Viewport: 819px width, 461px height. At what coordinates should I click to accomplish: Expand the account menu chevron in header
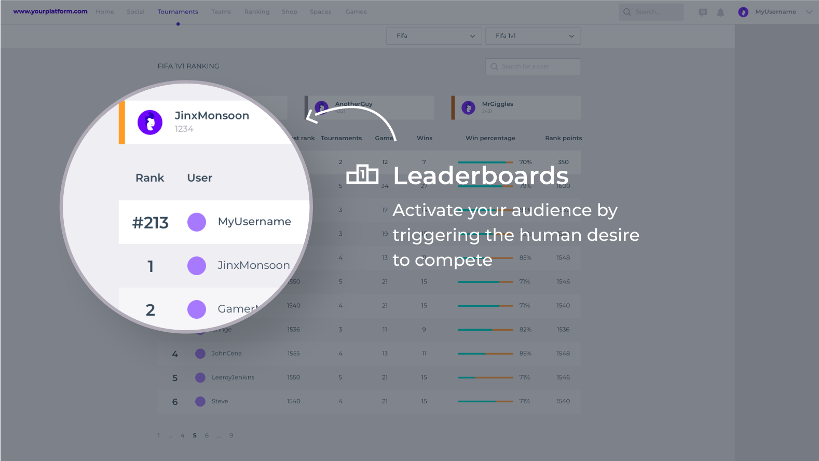(x=809, y=12)
